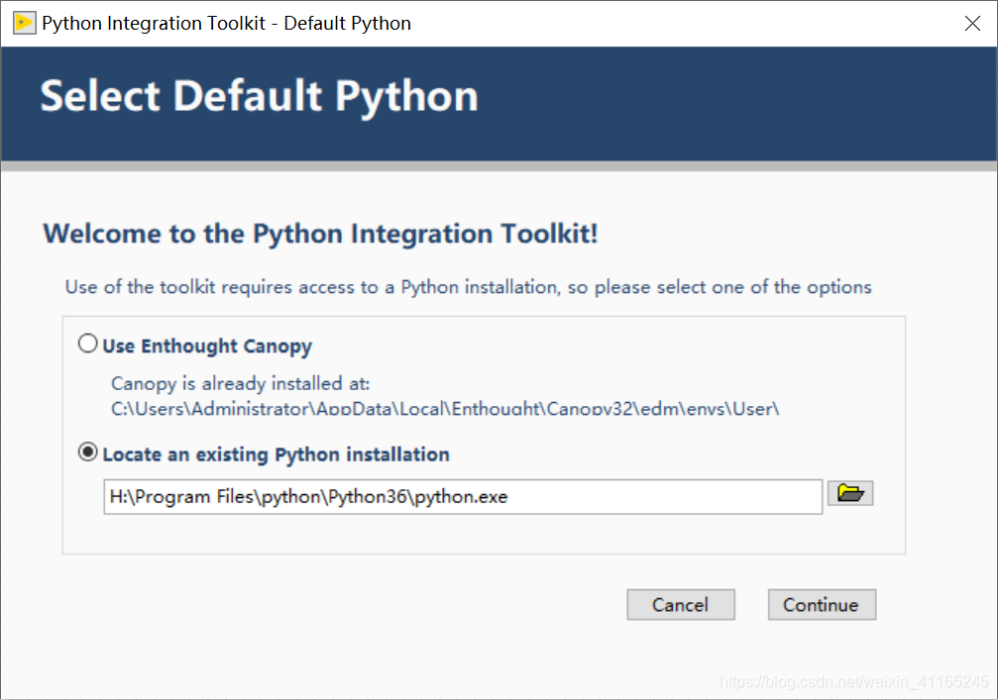The image size is (998, 700).
Task: Select the Use Enthought Canopy radio button
Action: click(x=88, y=345)
